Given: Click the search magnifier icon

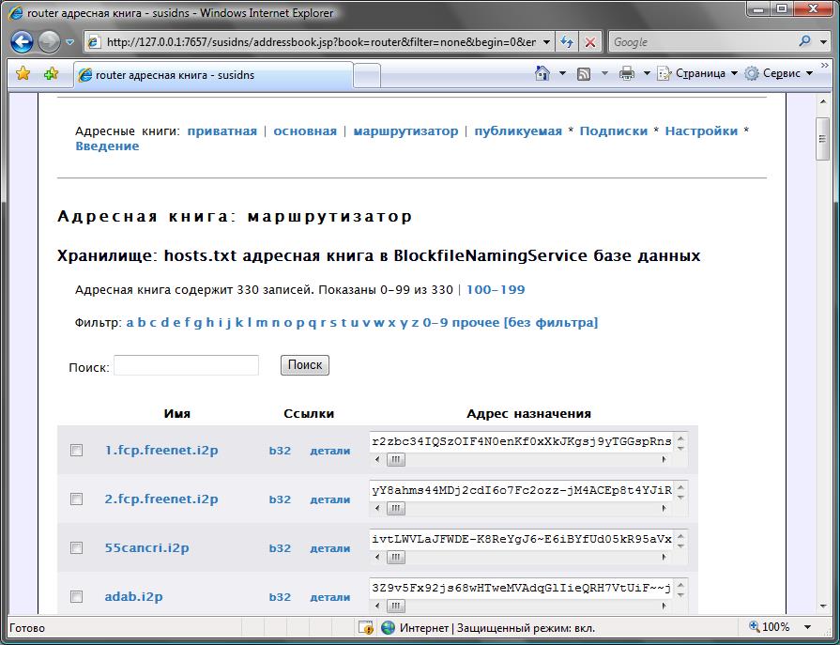Looking at the screenshot, I should pyautogui.click(x=805, y=42).
